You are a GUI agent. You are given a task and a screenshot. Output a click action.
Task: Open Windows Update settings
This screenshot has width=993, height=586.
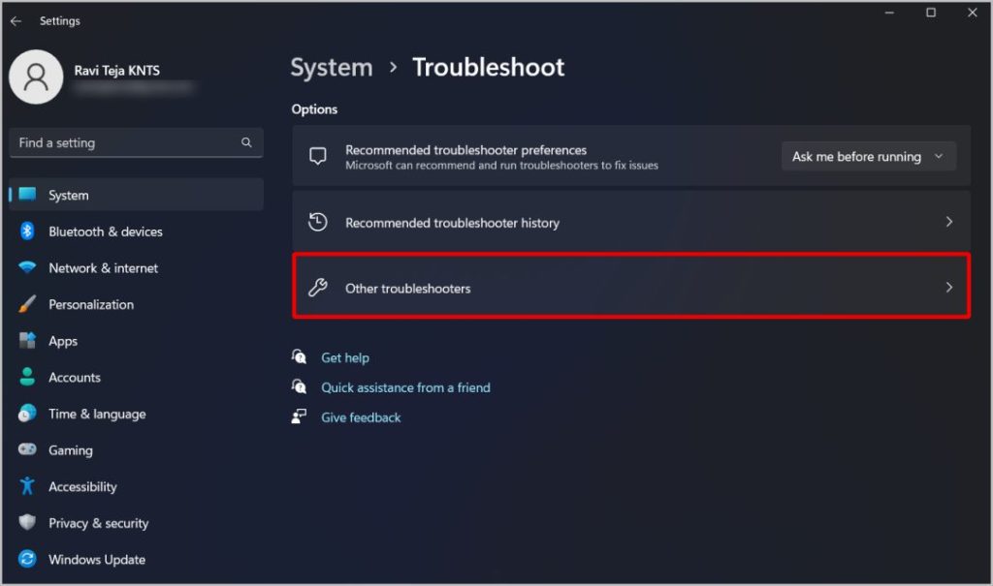[x=136, y=560]
